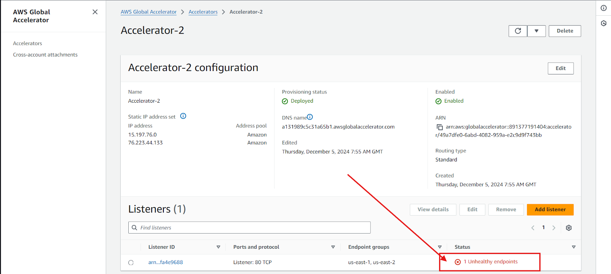Go to previous listeners page
Viewport: 611px width, 274px height.
(533, 228)
